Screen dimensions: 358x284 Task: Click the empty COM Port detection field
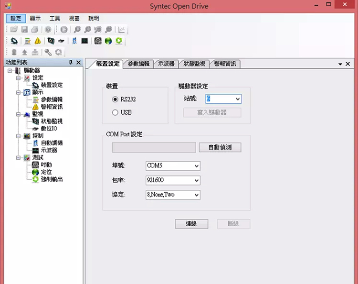(x=154, y=147)
